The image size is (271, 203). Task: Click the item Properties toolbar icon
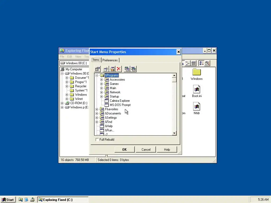tap(97, 69)
